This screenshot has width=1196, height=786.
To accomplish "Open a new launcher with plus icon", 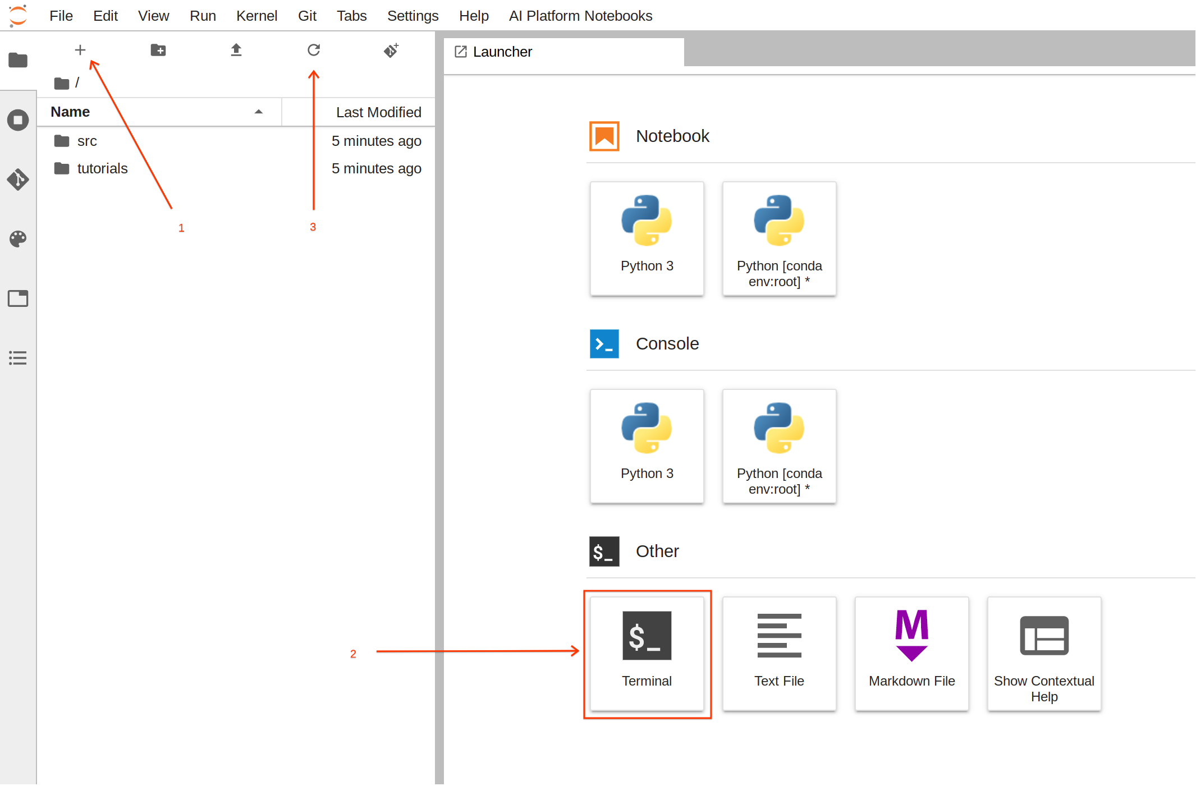I will [x=80, y=50].
